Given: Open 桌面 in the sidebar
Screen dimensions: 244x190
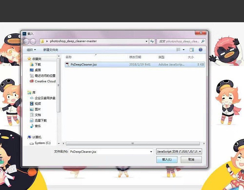Looking at the screenshot, I should tap(38, 70).
